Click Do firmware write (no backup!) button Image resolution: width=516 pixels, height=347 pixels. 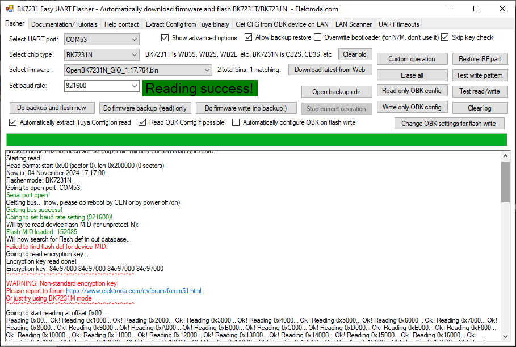(x=246, y=108)
